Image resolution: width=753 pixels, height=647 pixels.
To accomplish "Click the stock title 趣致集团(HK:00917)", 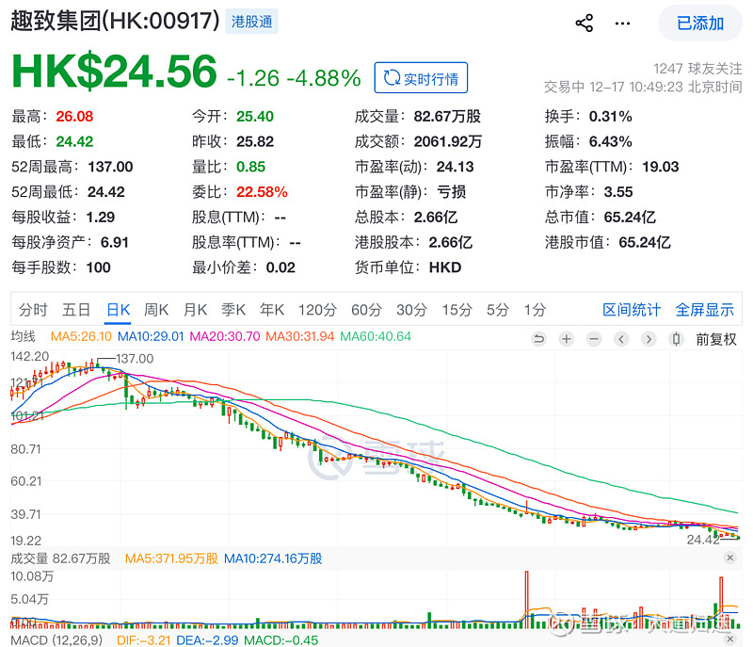I will tap(115, 21).
